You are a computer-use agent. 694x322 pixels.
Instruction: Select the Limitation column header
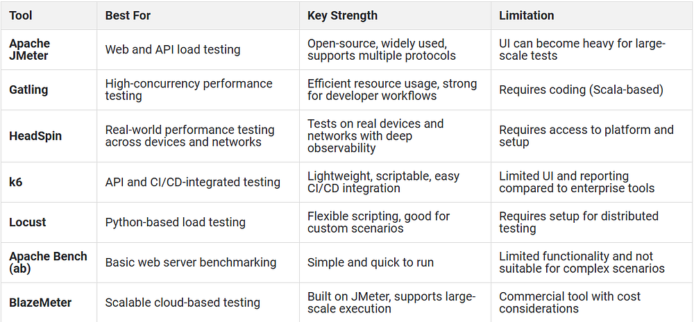(x=526, y=15)
